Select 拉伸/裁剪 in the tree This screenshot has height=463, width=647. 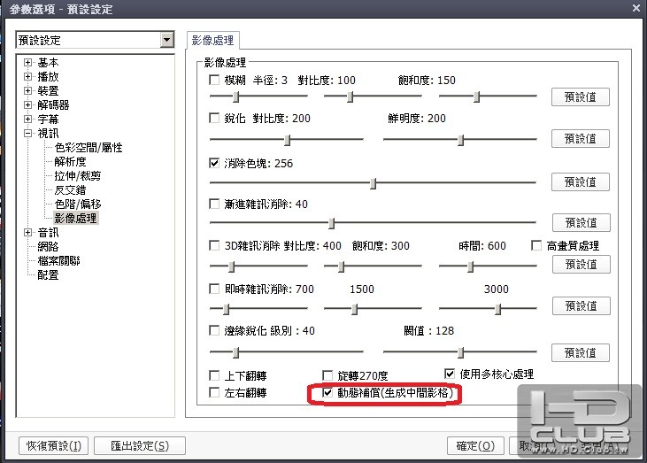[78, 176]
